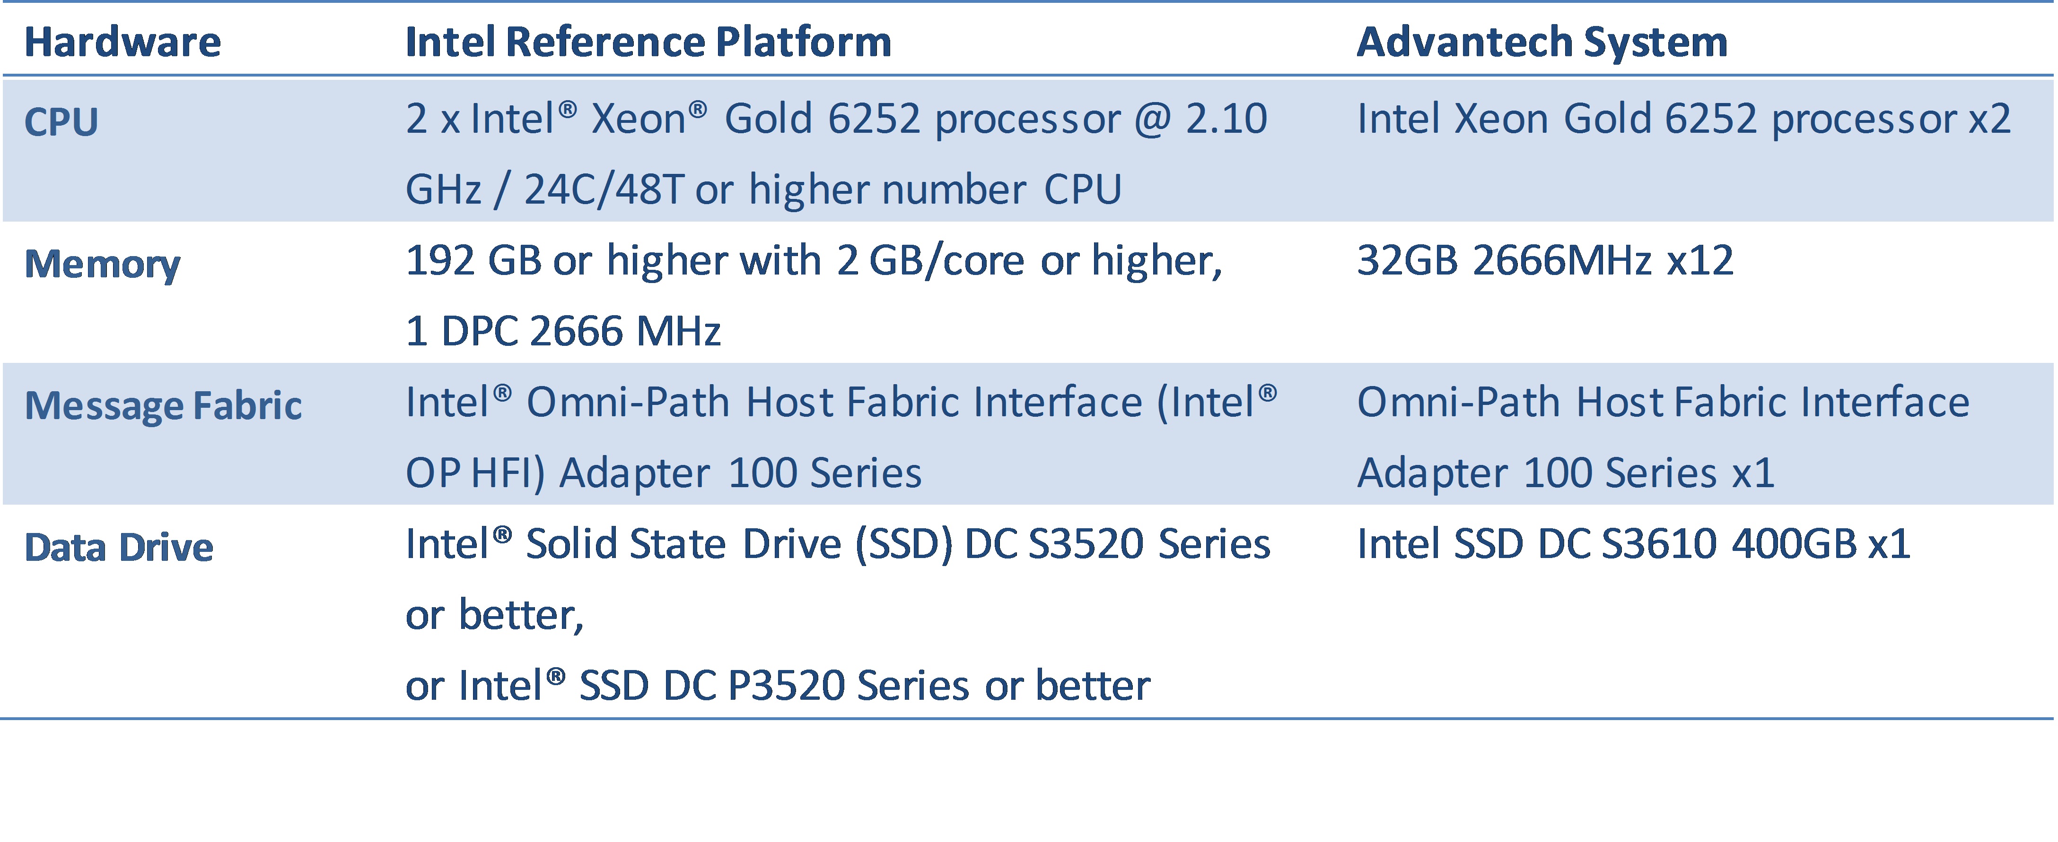Click the Advantech System column header
Viewport: 2058px width, 842px height.
coord(1542,42)
